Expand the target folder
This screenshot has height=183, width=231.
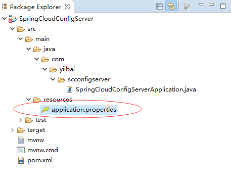click(x=13, y=130)
